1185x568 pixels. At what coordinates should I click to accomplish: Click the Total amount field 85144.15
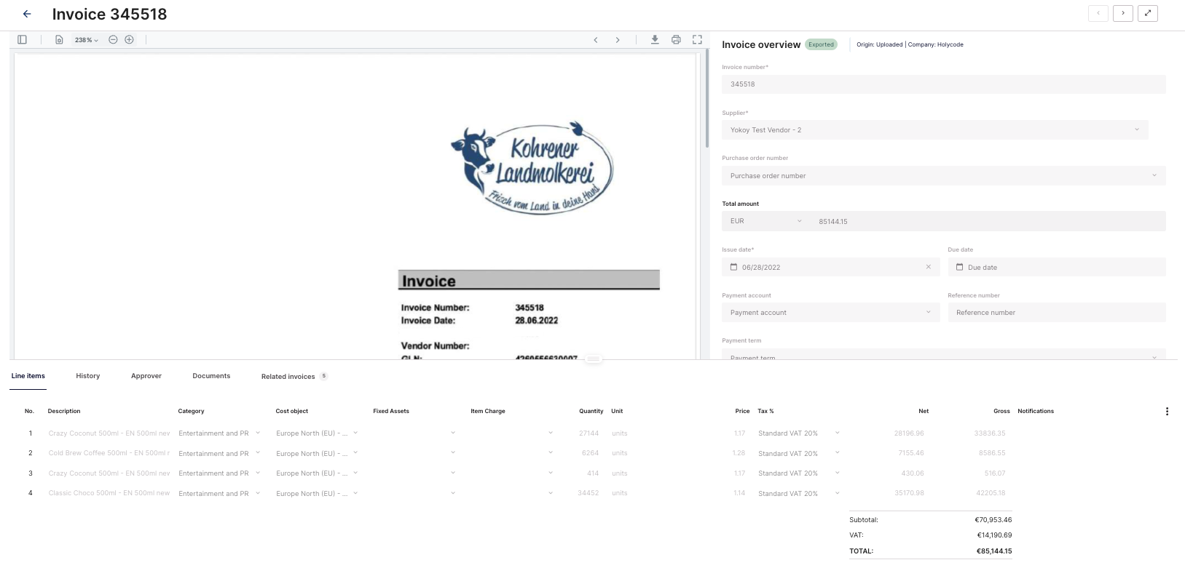[988, 221]
